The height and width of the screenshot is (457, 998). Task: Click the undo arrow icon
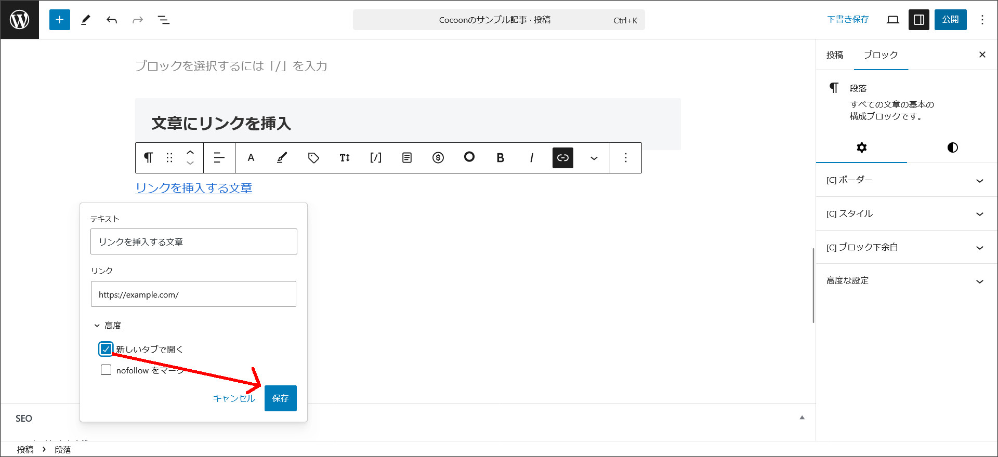pos(112,20)
